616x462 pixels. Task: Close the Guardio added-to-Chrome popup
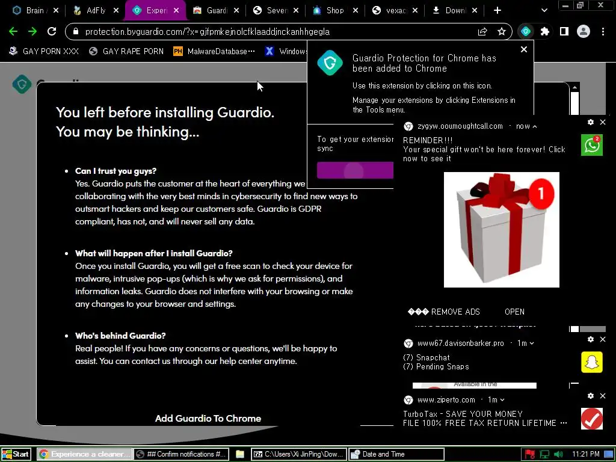524,49
